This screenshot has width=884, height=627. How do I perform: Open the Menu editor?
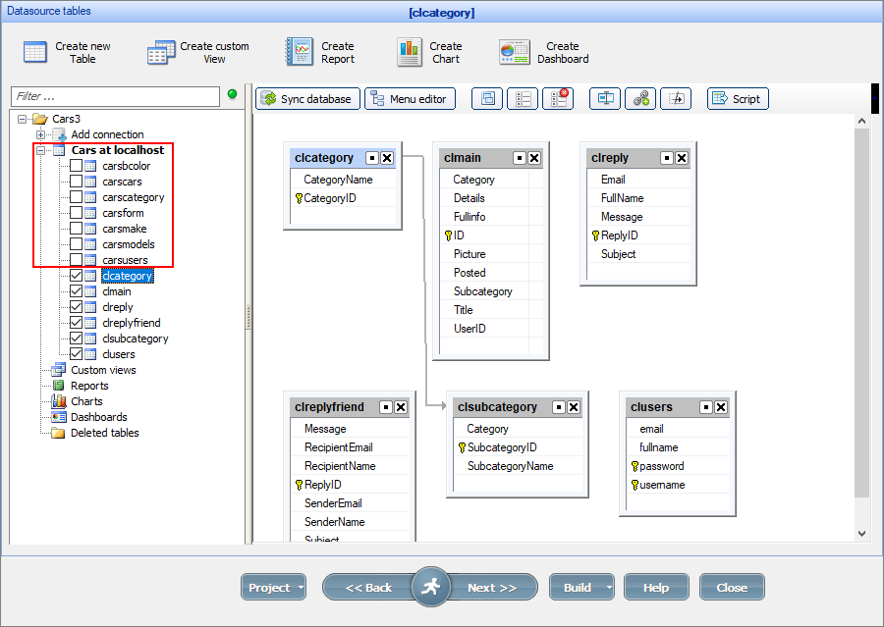point(410,99)
